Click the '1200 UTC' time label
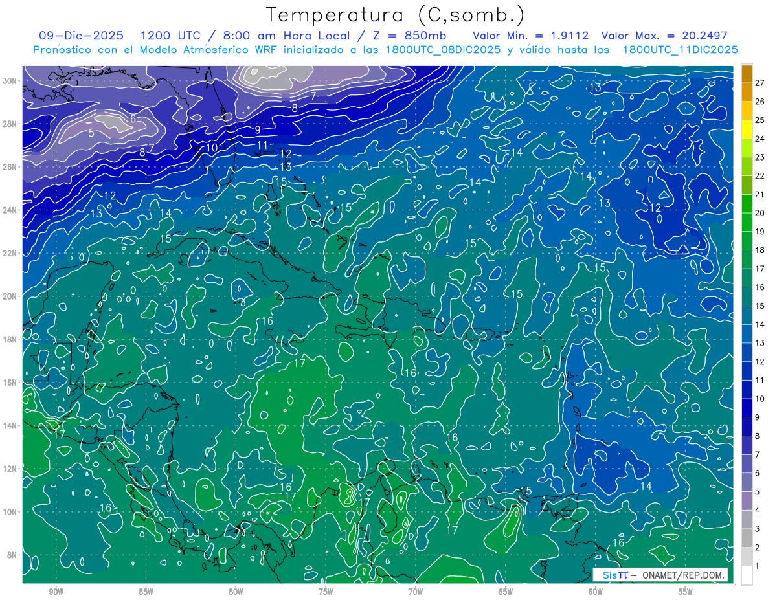 [170, 36]
